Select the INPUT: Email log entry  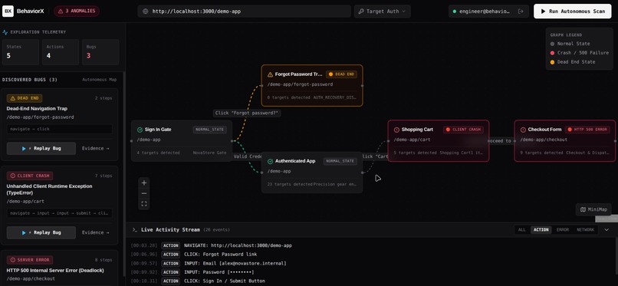(370, 263)
